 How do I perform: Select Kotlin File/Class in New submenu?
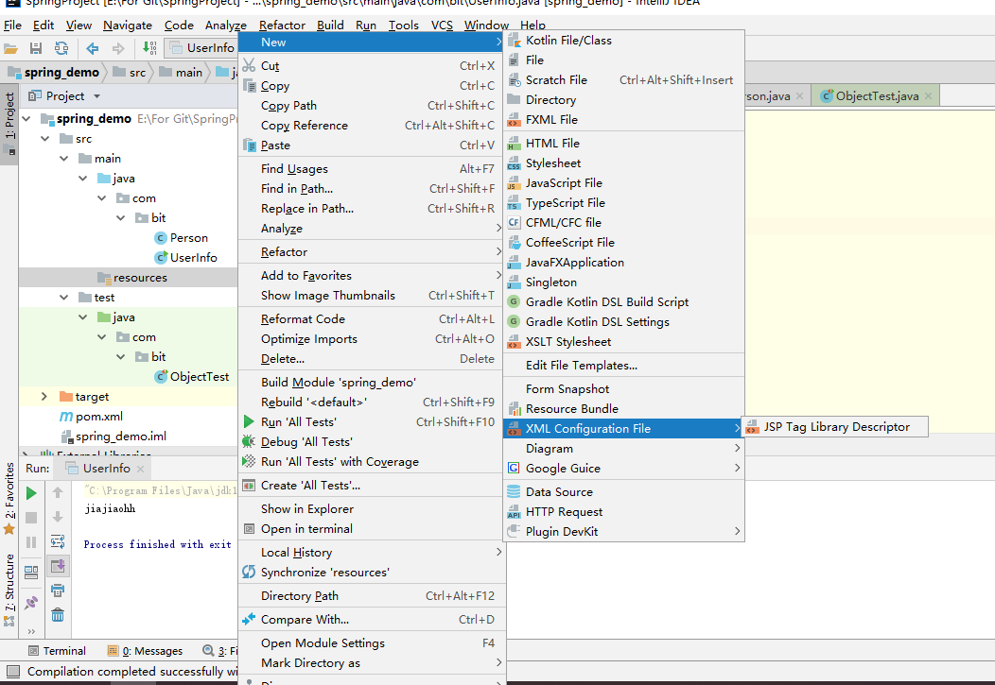pyautogui.click(x=624, y=40)
